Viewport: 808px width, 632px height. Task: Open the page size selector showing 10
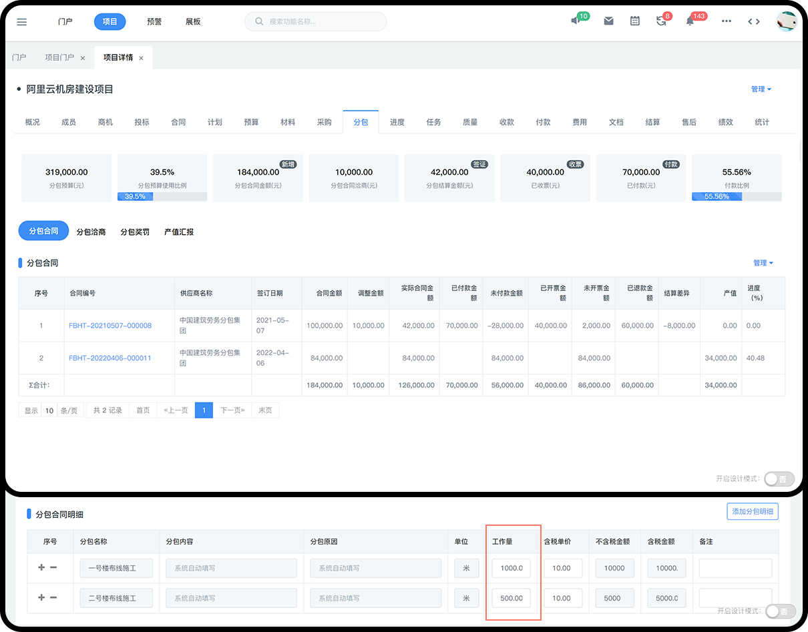49,410
